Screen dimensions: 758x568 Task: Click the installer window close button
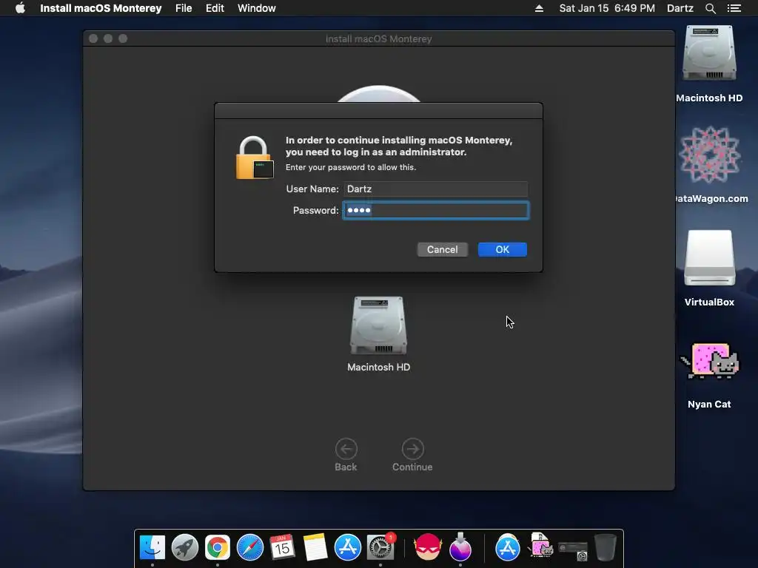[x=93, y=38]
